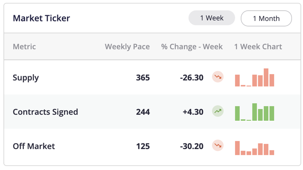Switch to the 1 Month time range
The image size is (303, 170).
pyautogui.click(x=266, y=18)
